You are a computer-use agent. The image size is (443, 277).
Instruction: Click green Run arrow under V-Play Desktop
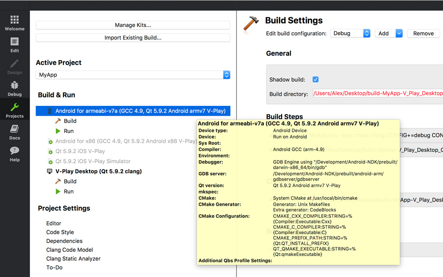tap(58, 192)
